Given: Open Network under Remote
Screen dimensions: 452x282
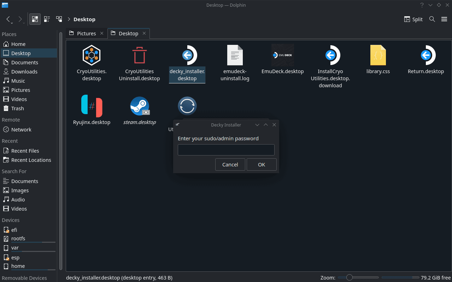Looking at the screenshot, I should coord(29,130).
